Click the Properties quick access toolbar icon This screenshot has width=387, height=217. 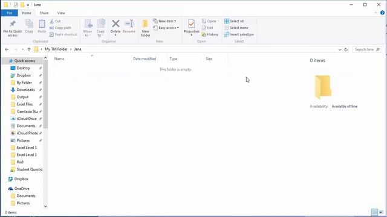click(16, 5)
